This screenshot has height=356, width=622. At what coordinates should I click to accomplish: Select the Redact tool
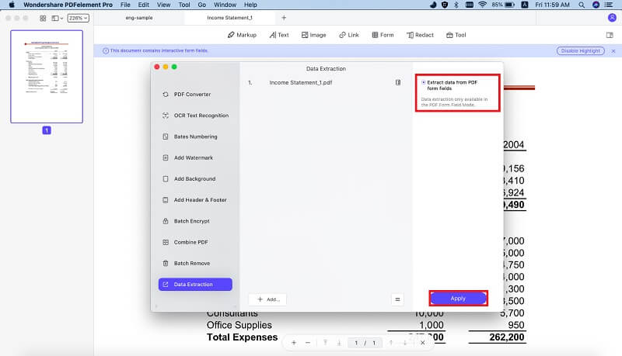pos(420,35)
